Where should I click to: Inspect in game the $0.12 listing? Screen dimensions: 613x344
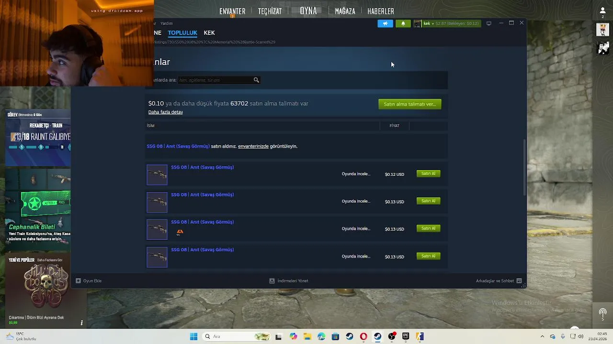tap(356, 174)
